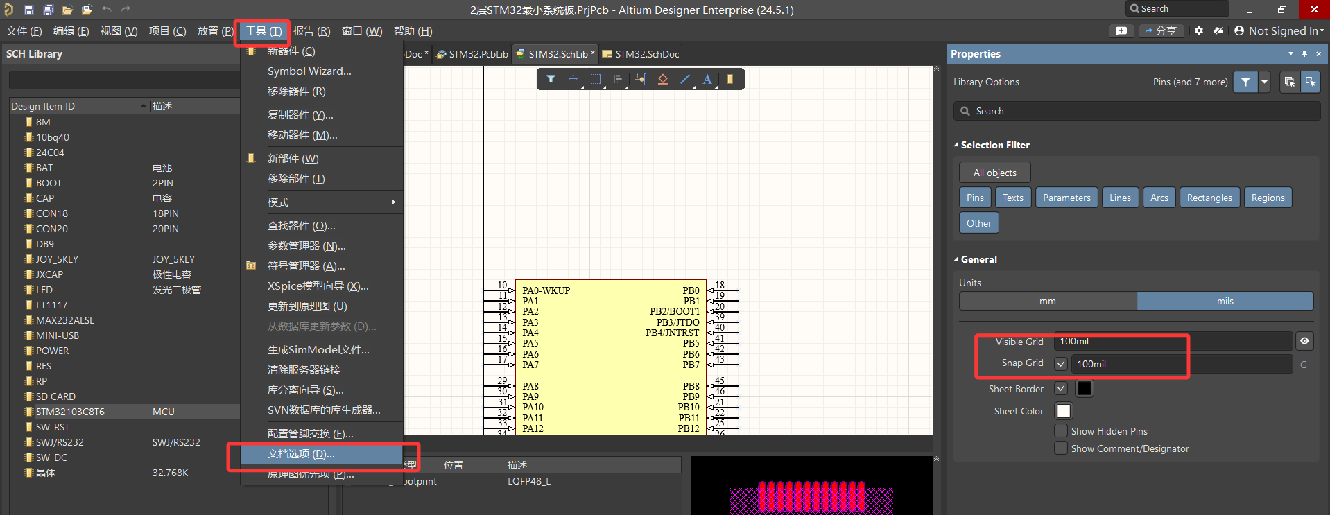Screen dimensions: 1330x515
Task: Click the 分享 share button
Action: (x=1161, y=30)
